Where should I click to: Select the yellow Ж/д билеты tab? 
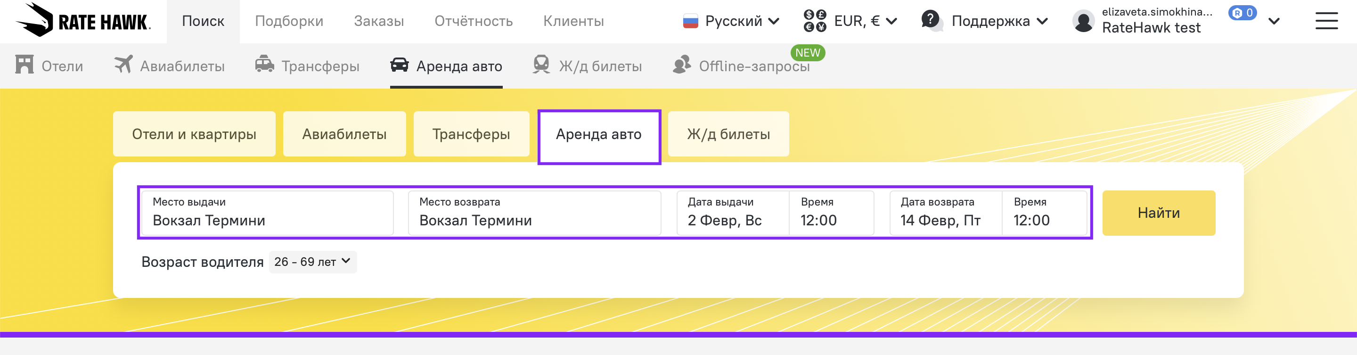pyautogui.click(x=728, y=134)
